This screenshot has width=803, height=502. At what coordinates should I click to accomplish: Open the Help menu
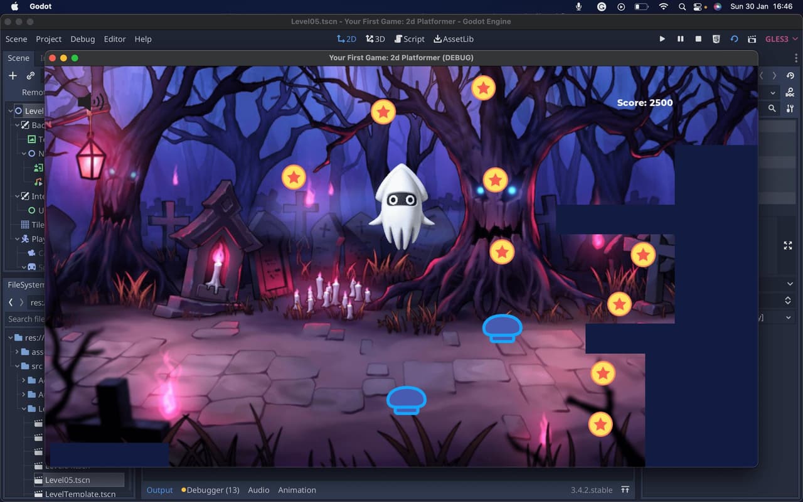[143, 39]
